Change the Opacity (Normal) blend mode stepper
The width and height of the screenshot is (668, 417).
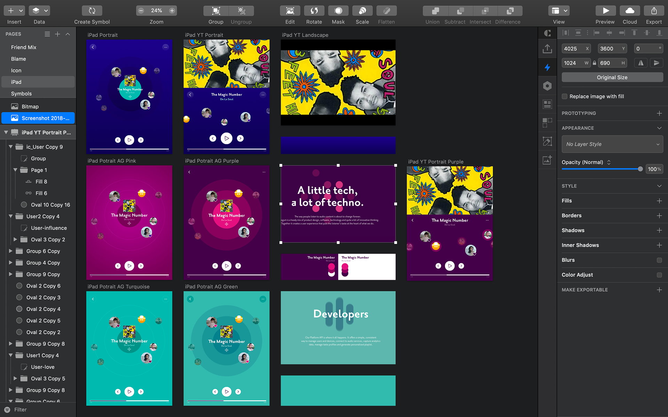[609, 162]
